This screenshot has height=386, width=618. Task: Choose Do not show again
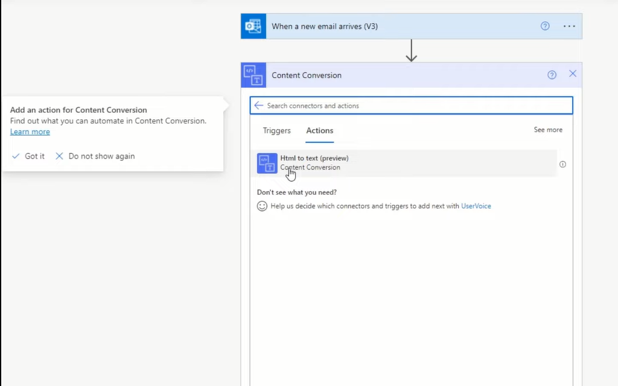[95, 156]
